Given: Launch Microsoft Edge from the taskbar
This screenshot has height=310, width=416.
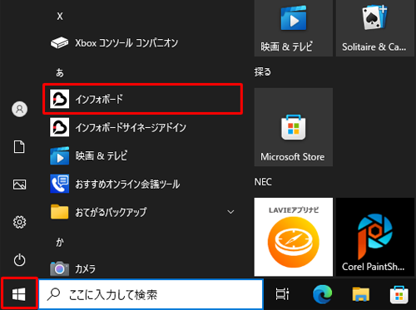Looking at the screenshot, I should click(x=322, y=294).
